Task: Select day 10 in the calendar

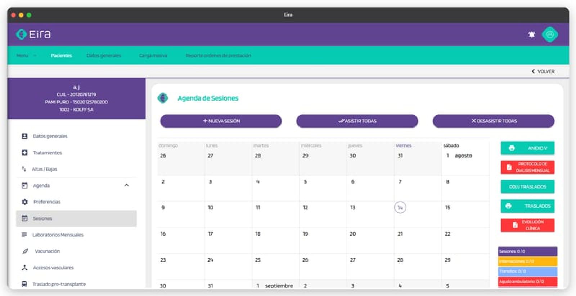Action: point(211,208)
